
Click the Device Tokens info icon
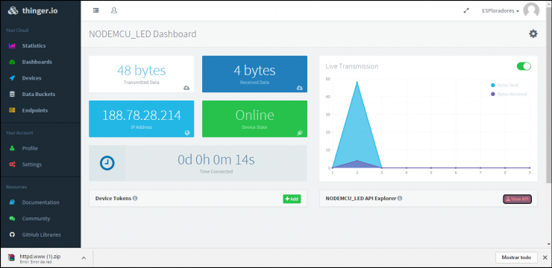135,198
